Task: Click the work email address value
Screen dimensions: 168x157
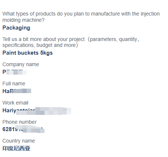Action: [x=37, y=110]
